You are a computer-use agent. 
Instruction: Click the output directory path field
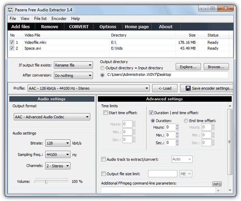click(x=167, y=75)
